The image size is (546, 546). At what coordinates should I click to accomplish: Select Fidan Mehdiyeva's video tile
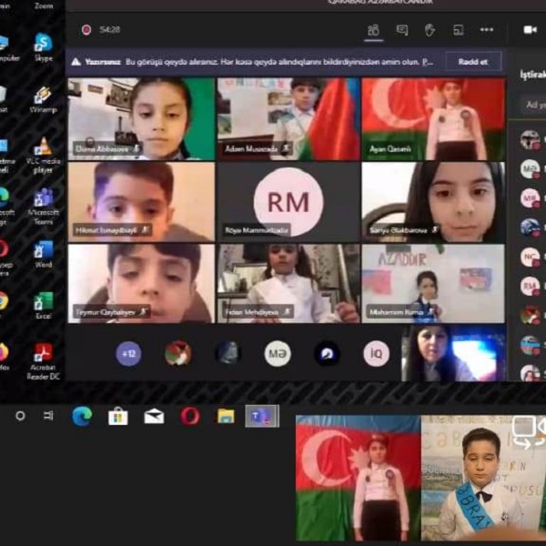pyautogui.click(x=288, y=284)
